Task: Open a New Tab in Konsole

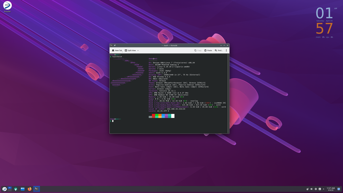Action: 117,50
